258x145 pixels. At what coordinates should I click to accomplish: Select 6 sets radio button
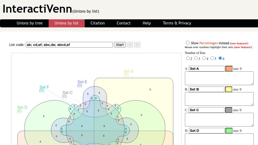(x=220, y=58)
